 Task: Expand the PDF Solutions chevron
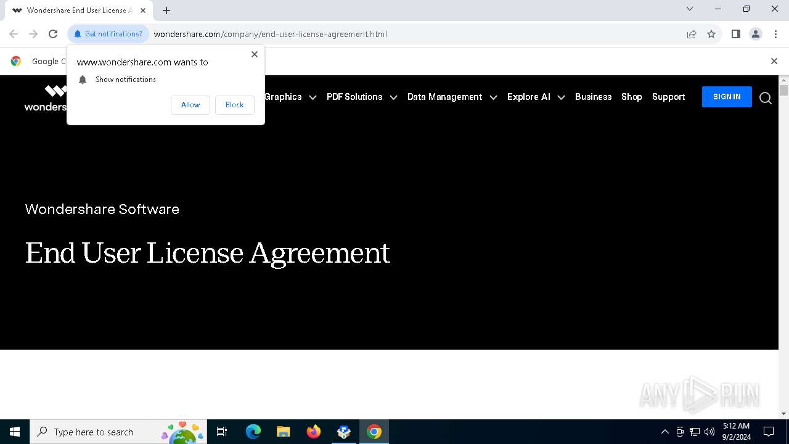tap(393, 97)
